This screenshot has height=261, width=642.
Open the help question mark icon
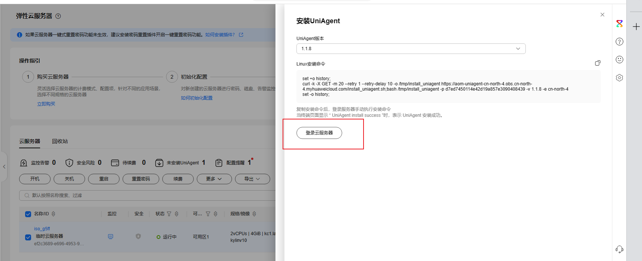tap(620, 42)
